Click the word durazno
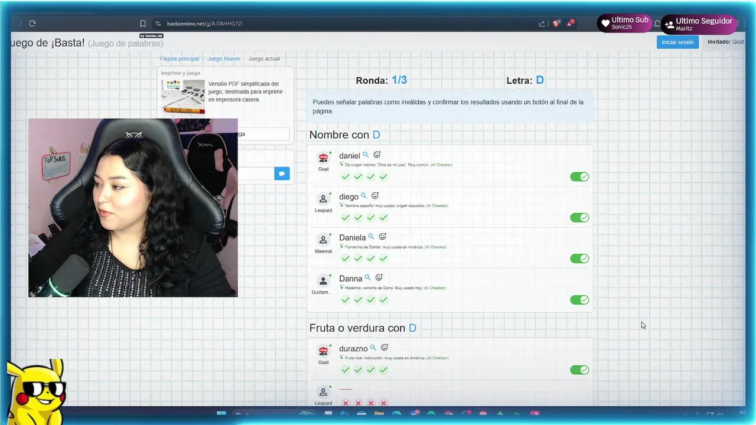Screen dimensions: 756x425 (353, 348)
